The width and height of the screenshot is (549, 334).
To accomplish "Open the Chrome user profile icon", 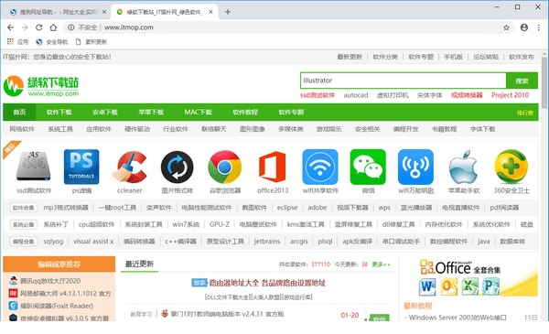I will coord(524,27).
